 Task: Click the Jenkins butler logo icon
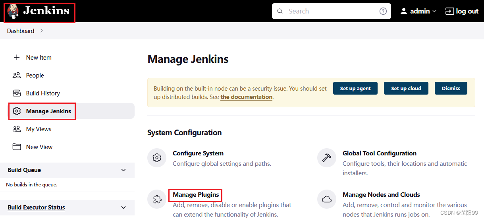13,12
